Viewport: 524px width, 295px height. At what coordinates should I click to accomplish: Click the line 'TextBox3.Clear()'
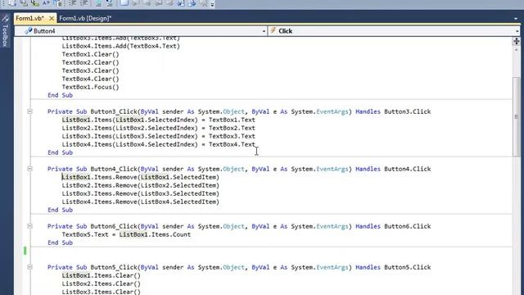click(x=90, y=70)
